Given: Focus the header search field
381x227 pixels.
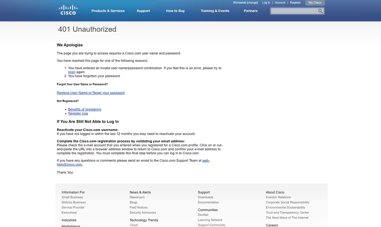Looking at the screenshot, I should coord(294,11).
